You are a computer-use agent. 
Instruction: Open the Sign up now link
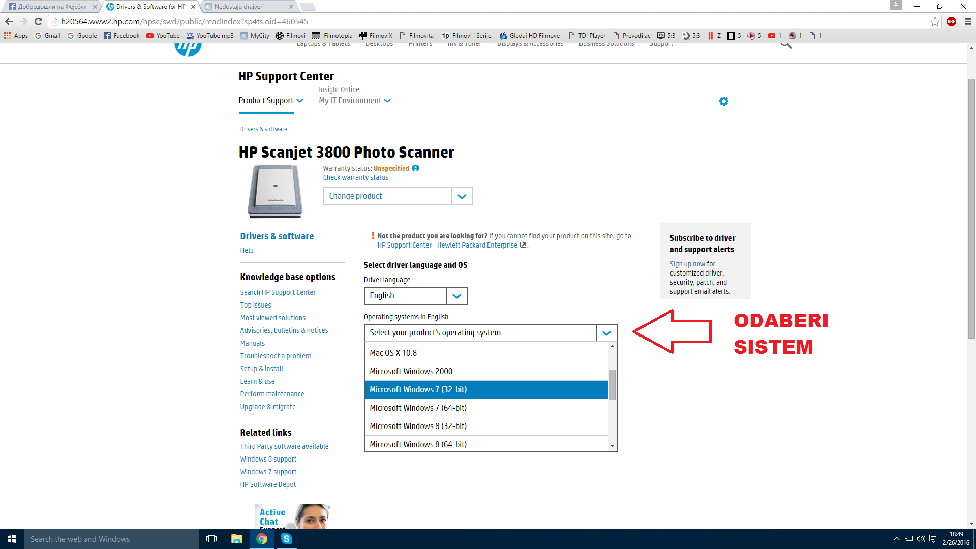(x=687, y=264)
